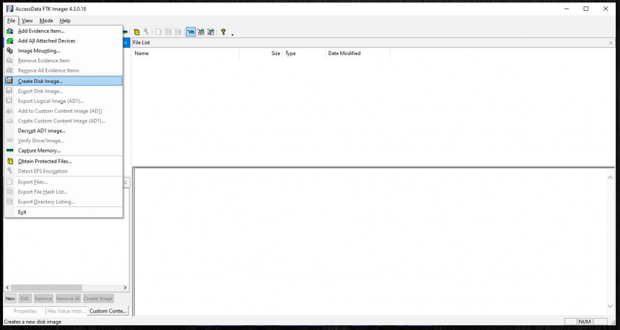
Task: Select Create Disk Image menu entry
Action: pos(63,81)
